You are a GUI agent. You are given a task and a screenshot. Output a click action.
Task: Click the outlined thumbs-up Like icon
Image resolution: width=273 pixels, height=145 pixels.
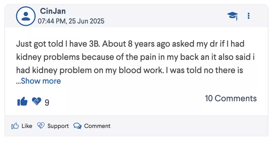pos(15,126)
